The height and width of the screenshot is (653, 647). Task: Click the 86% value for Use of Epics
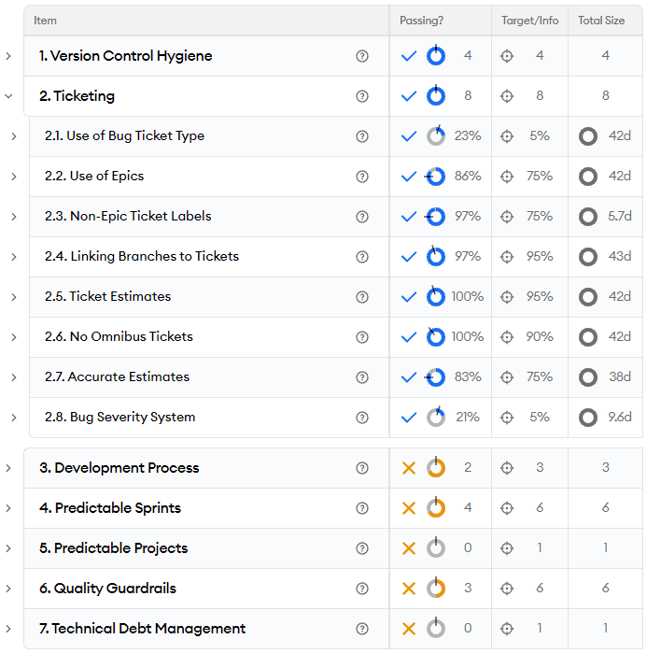pos(468,177)
